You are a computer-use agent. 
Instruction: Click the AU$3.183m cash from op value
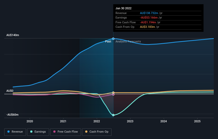pyautogui.click(x=147, y=27)
